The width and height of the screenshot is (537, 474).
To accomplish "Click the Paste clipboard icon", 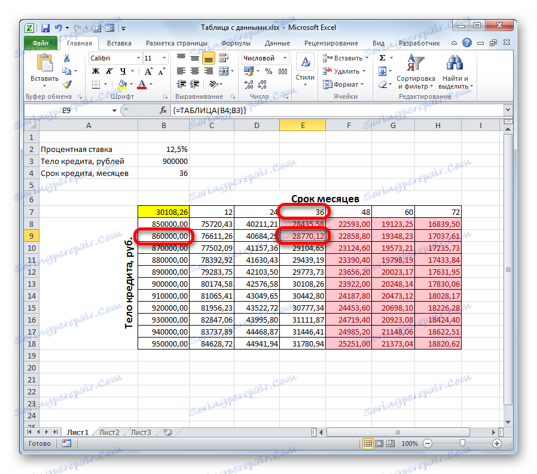I will 44,64.
